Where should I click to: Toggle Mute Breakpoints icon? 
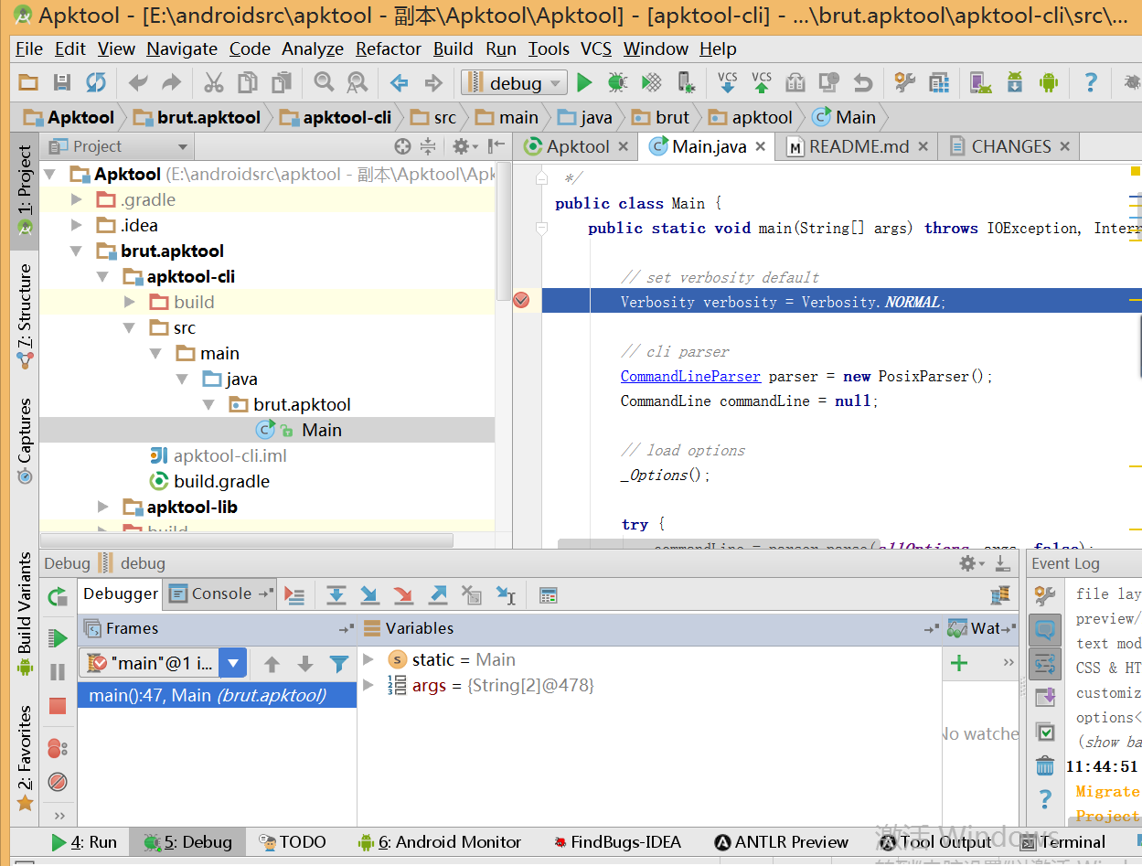coord(58,782)
